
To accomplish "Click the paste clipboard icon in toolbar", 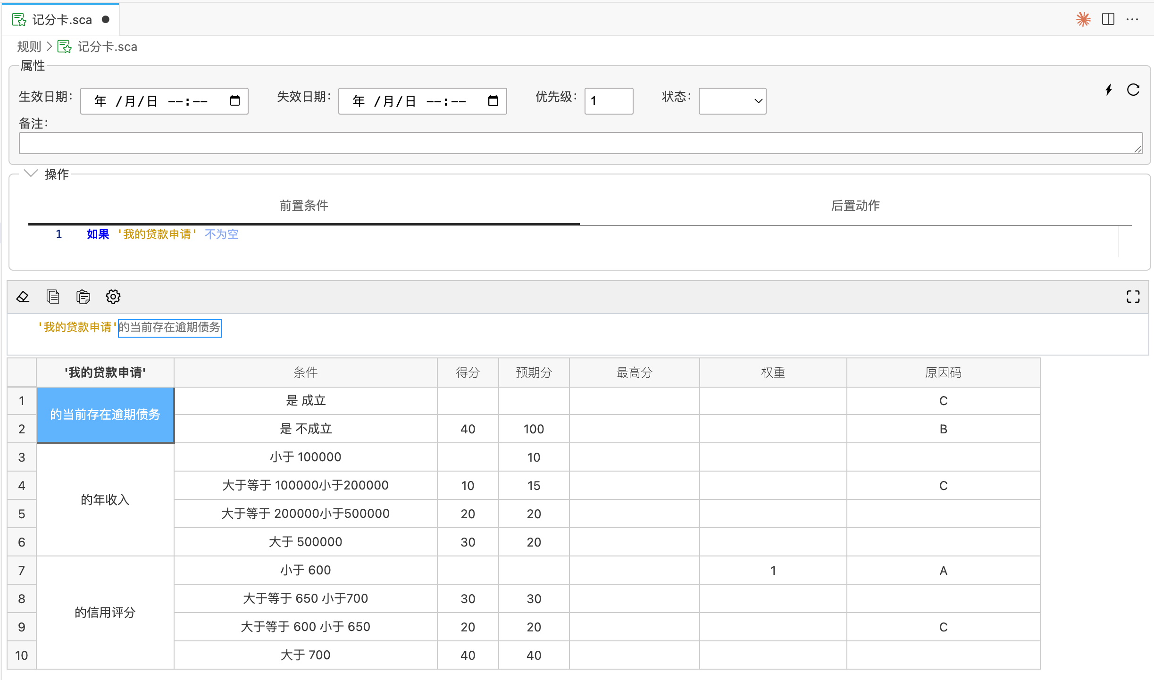I will 83,297.
